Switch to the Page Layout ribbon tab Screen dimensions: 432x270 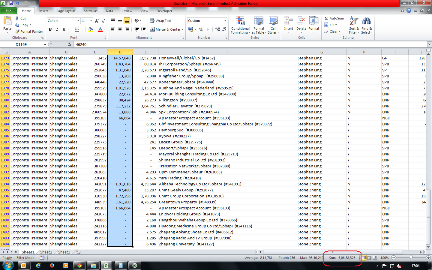(x=65, y=11)
